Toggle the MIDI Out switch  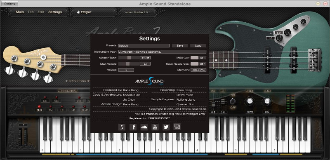coord(198,58)
